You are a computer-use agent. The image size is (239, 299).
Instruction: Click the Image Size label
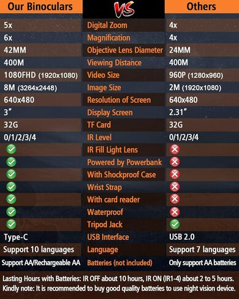[104, 88]
